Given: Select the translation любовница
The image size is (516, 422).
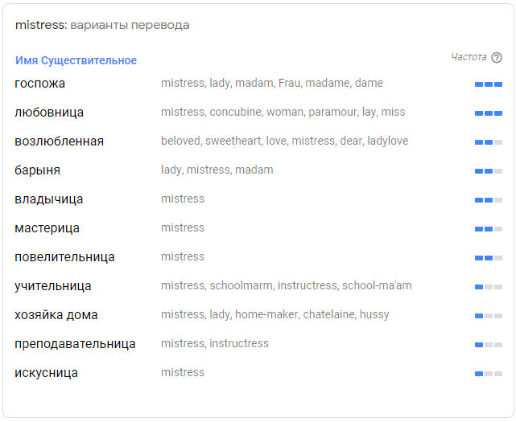Looking at the screenshot, I should pos(49,113).
